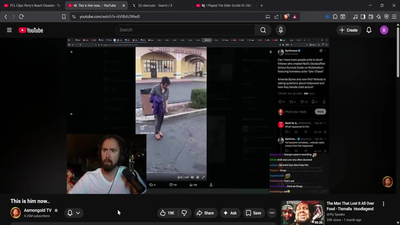Screen dimensions: 400x225
Task: Open the YouTube guide hamburger menu
Action: [9, 30]
